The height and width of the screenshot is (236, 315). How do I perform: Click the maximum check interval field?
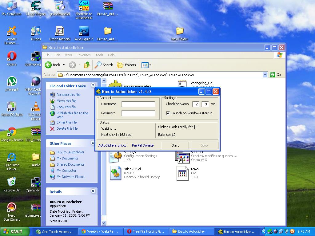point(205,104)
